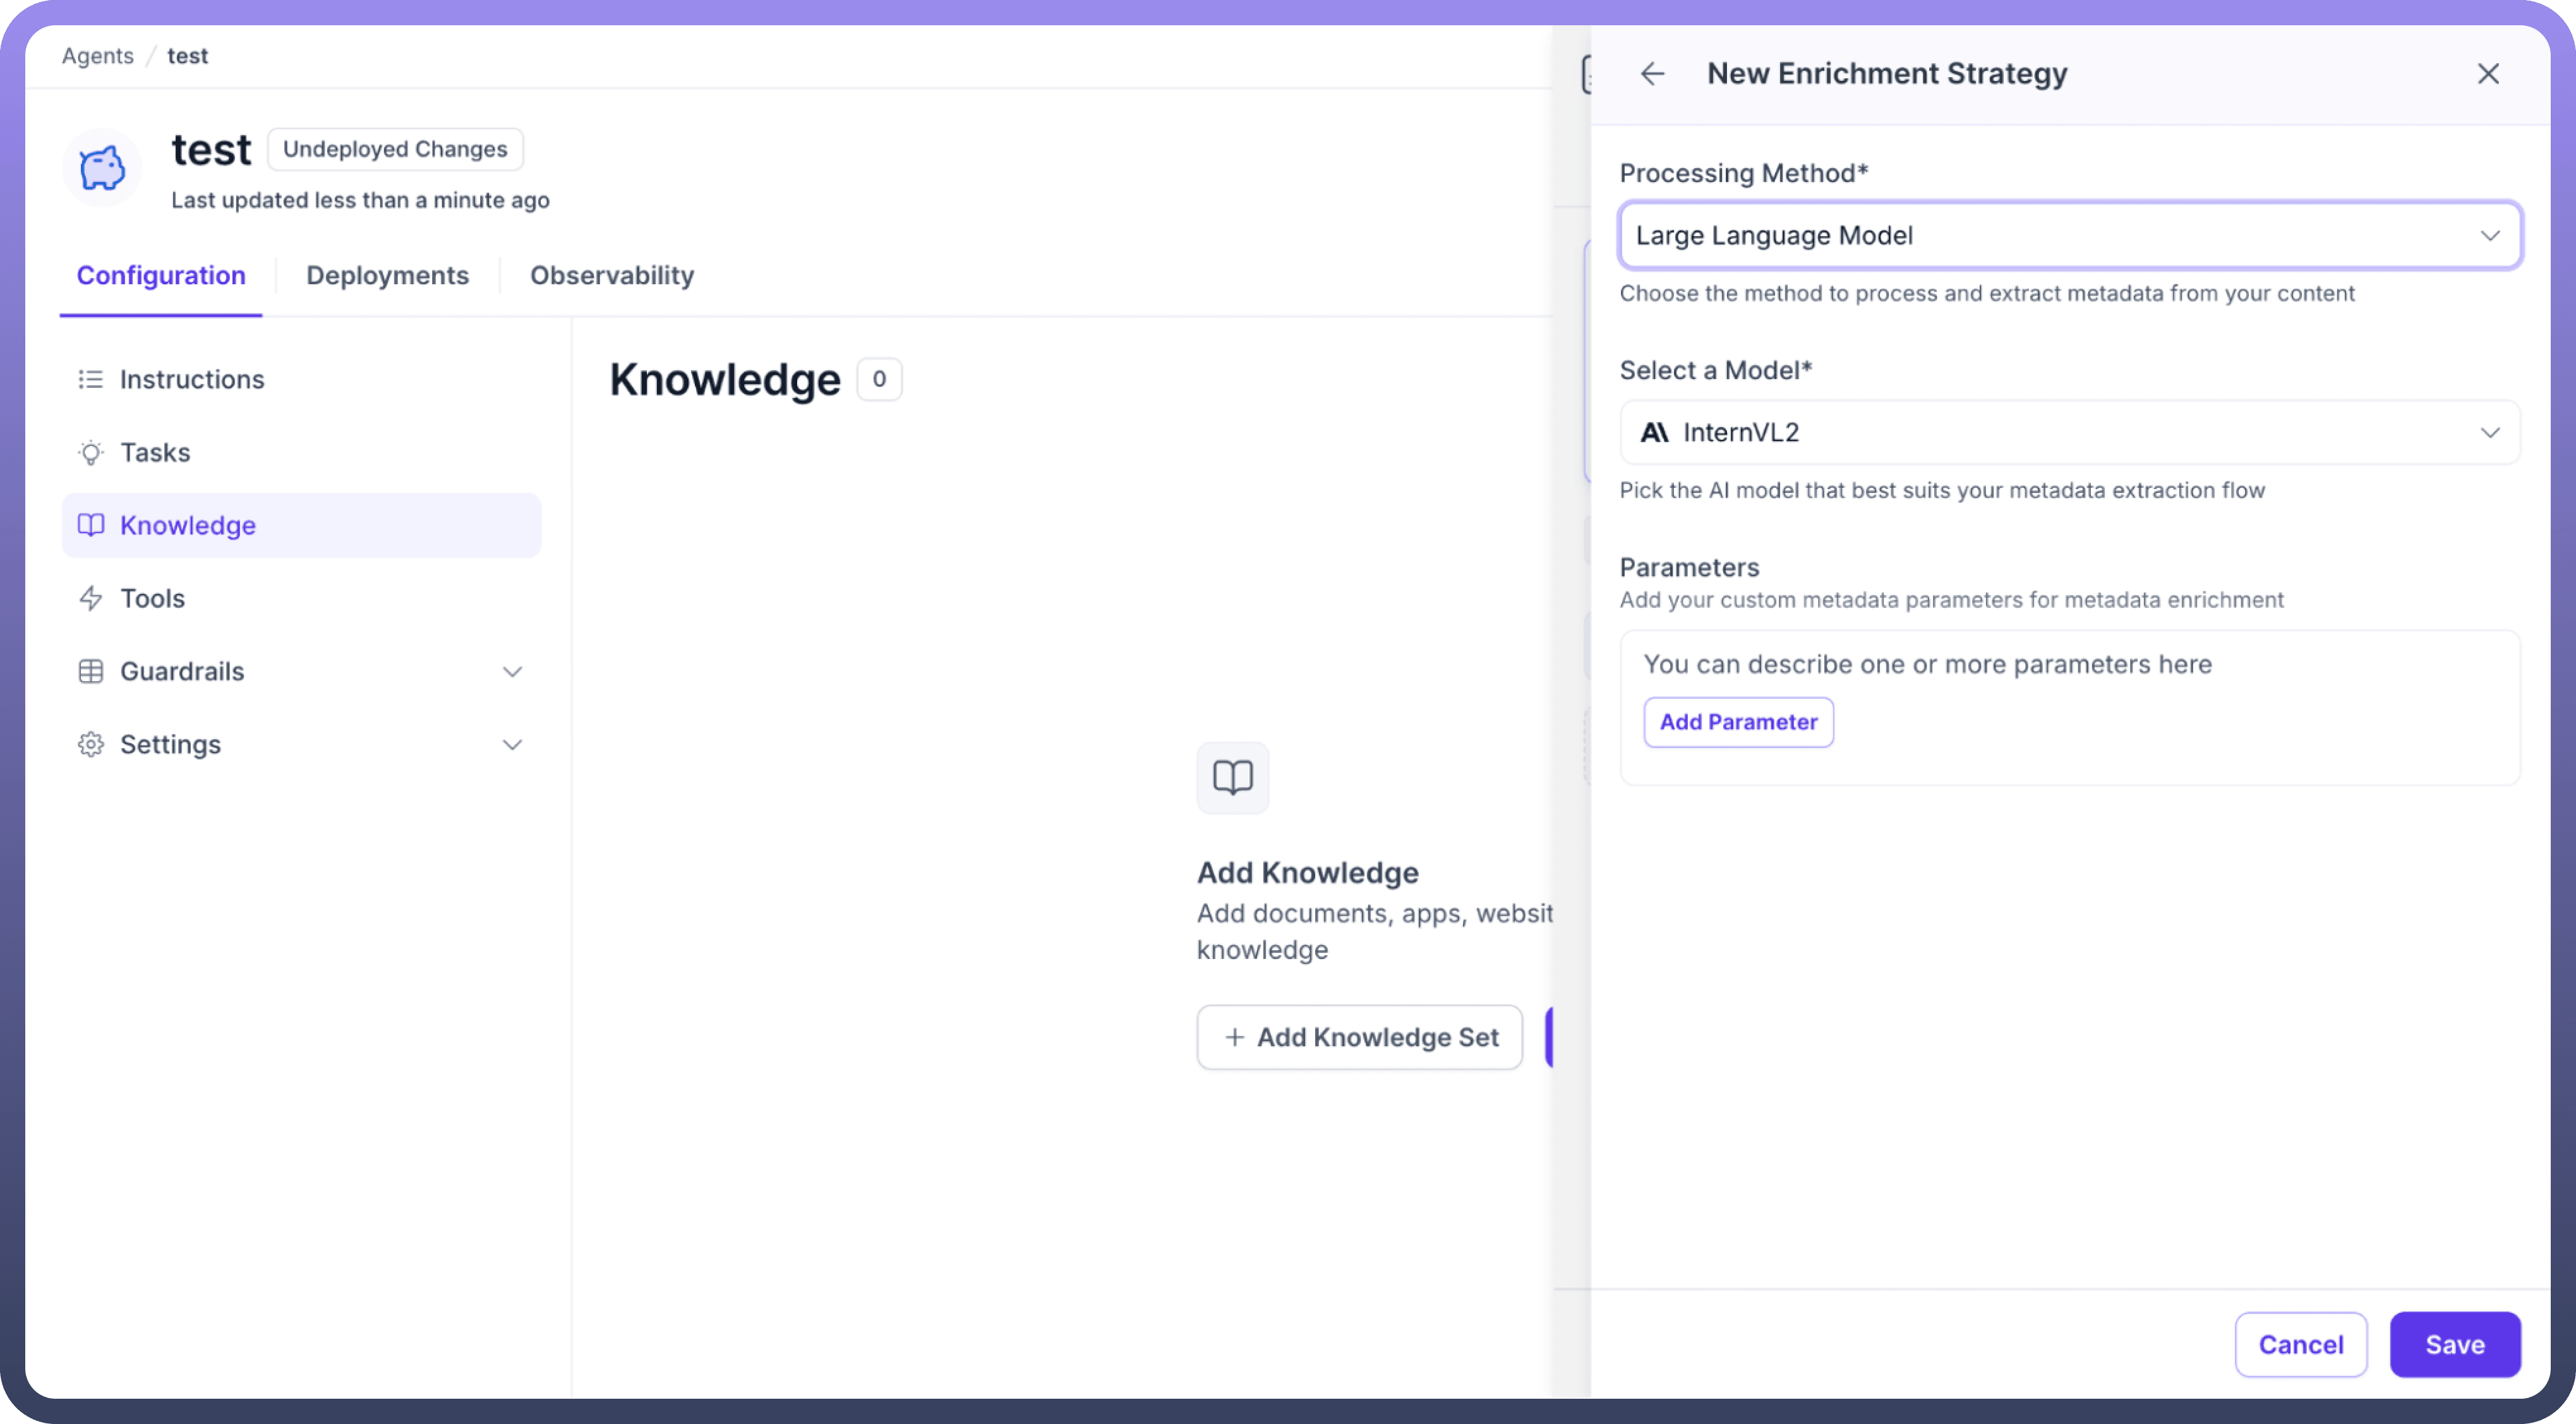Click the Instructions list icon

[91, 380]
